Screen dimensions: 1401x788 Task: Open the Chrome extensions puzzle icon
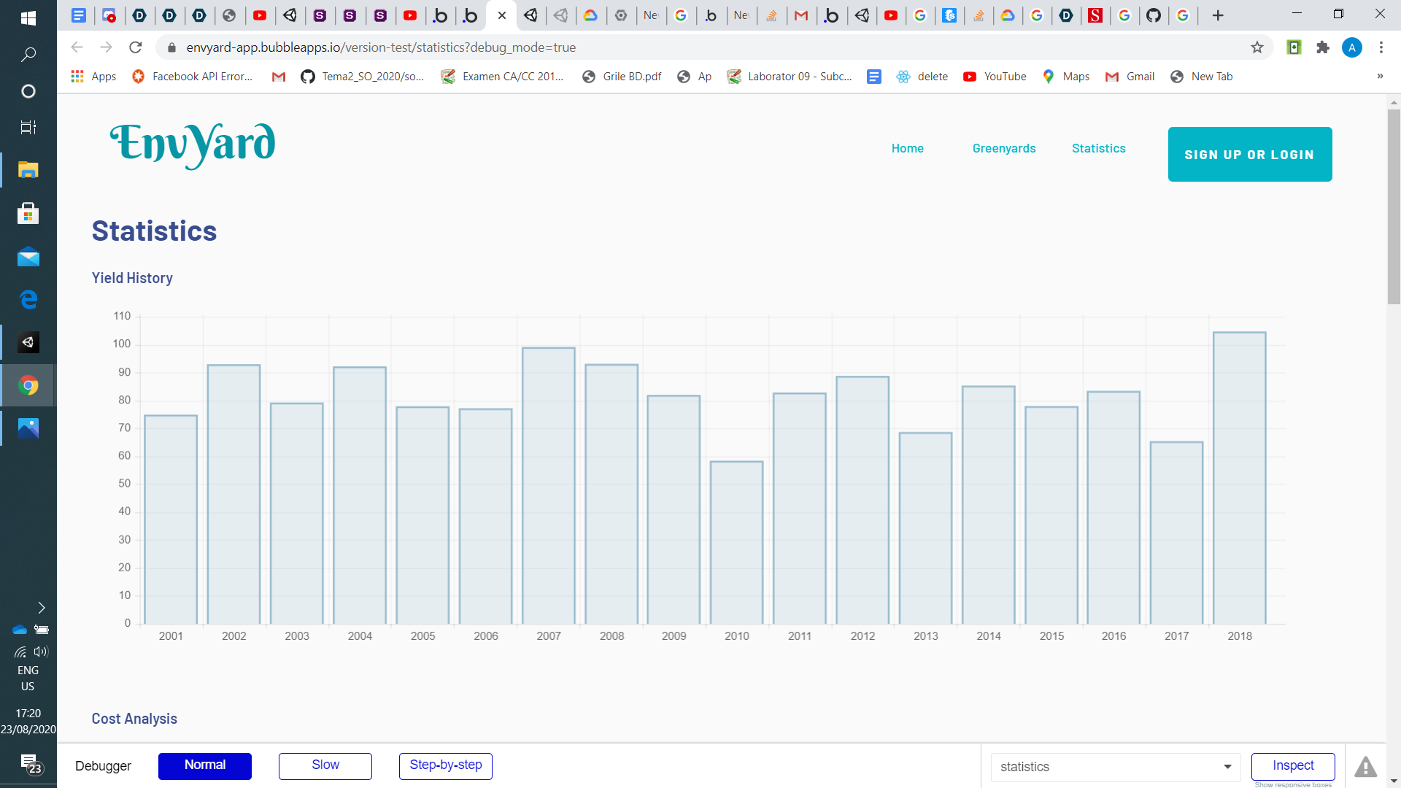pos(1322,47)
